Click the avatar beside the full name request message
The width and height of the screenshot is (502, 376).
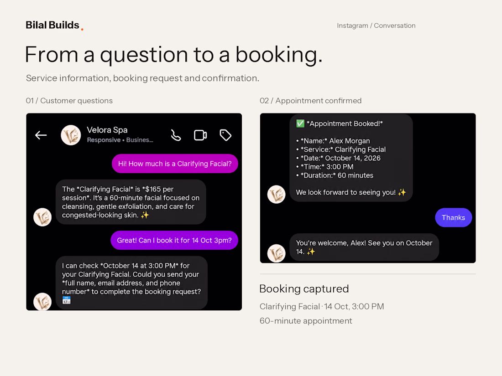tap(42, 302)
